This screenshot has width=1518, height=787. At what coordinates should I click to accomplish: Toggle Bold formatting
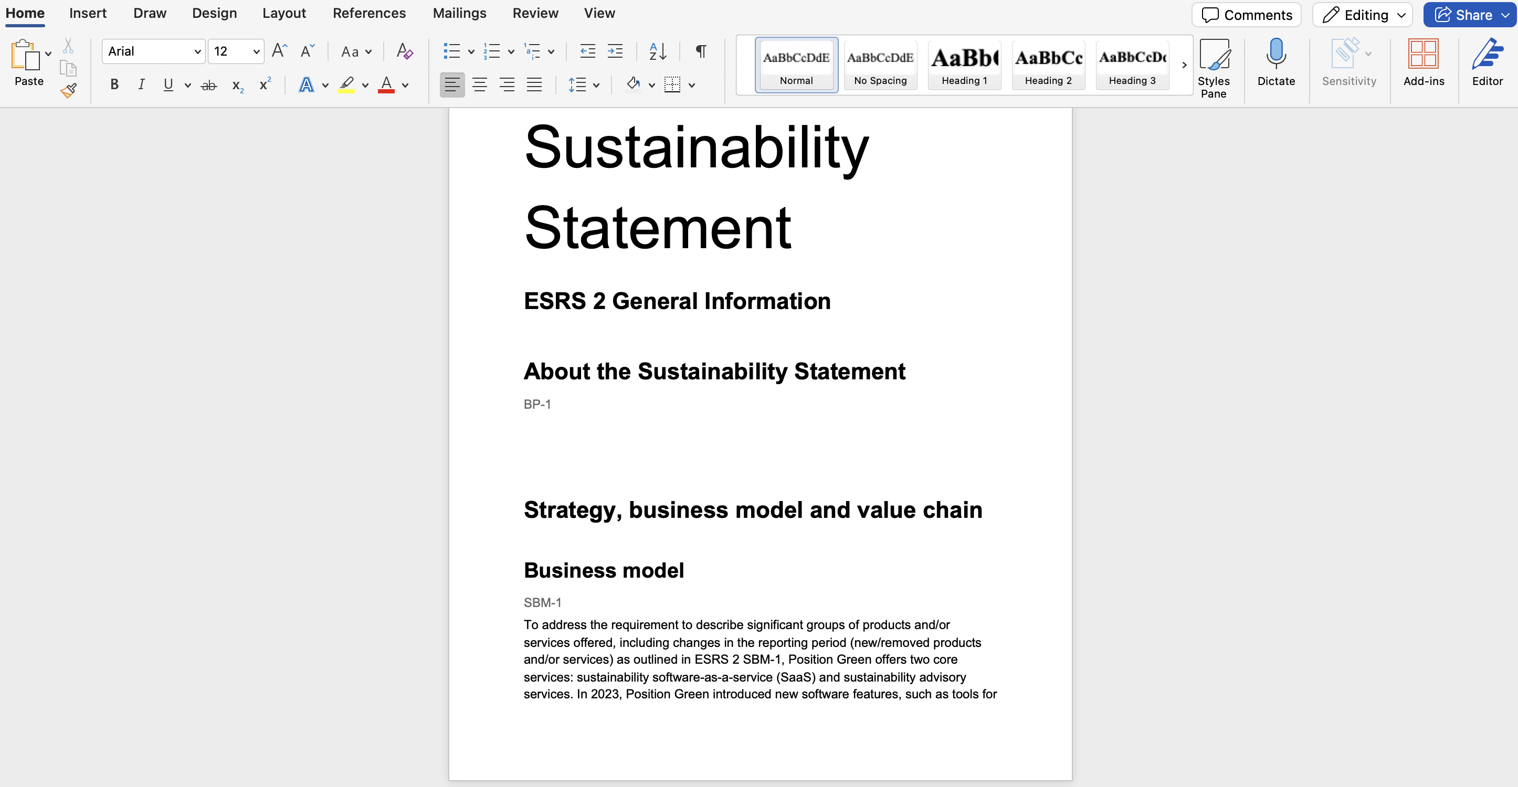pyautogui.click(x=114, y=85)
